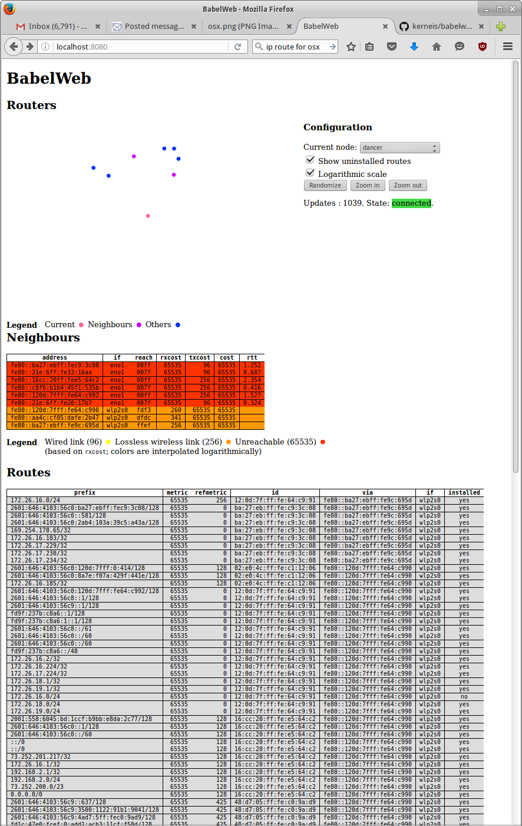The width and height of the screenshot is (522, 826).
Task: Click neighbour address fe80::ba27:ebff:fec9:3c08
Action: click(x=55, y=366)
